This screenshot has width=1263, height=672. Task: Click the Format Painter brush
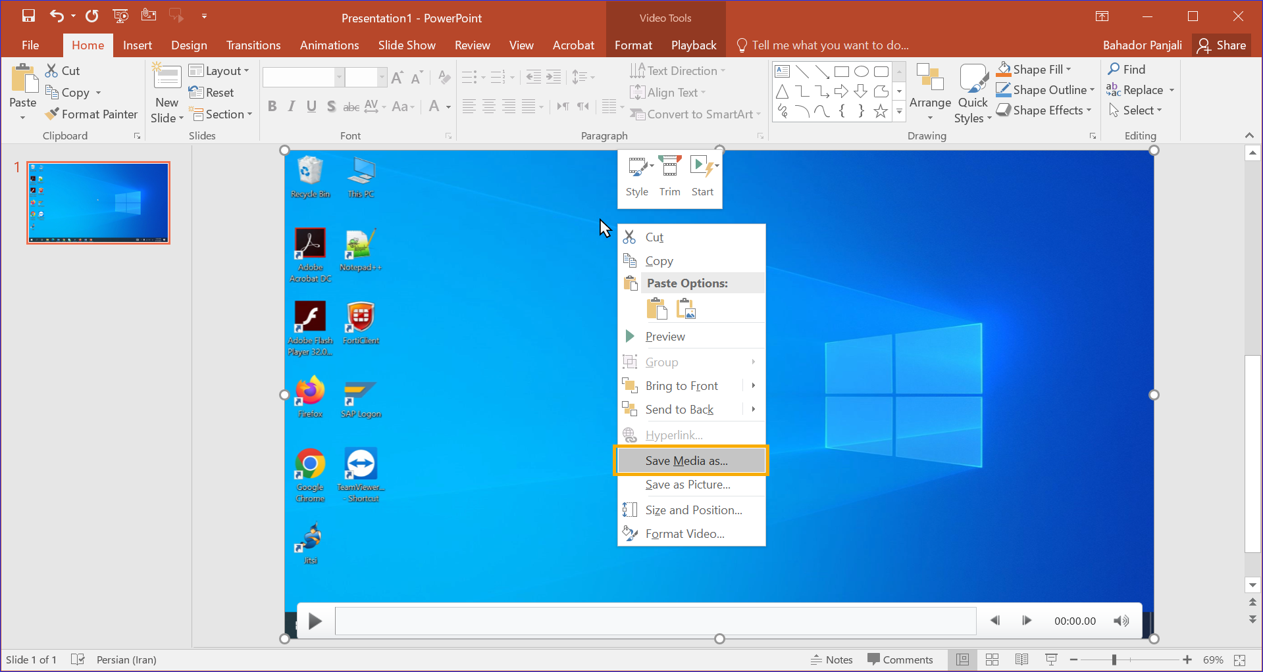53,114
